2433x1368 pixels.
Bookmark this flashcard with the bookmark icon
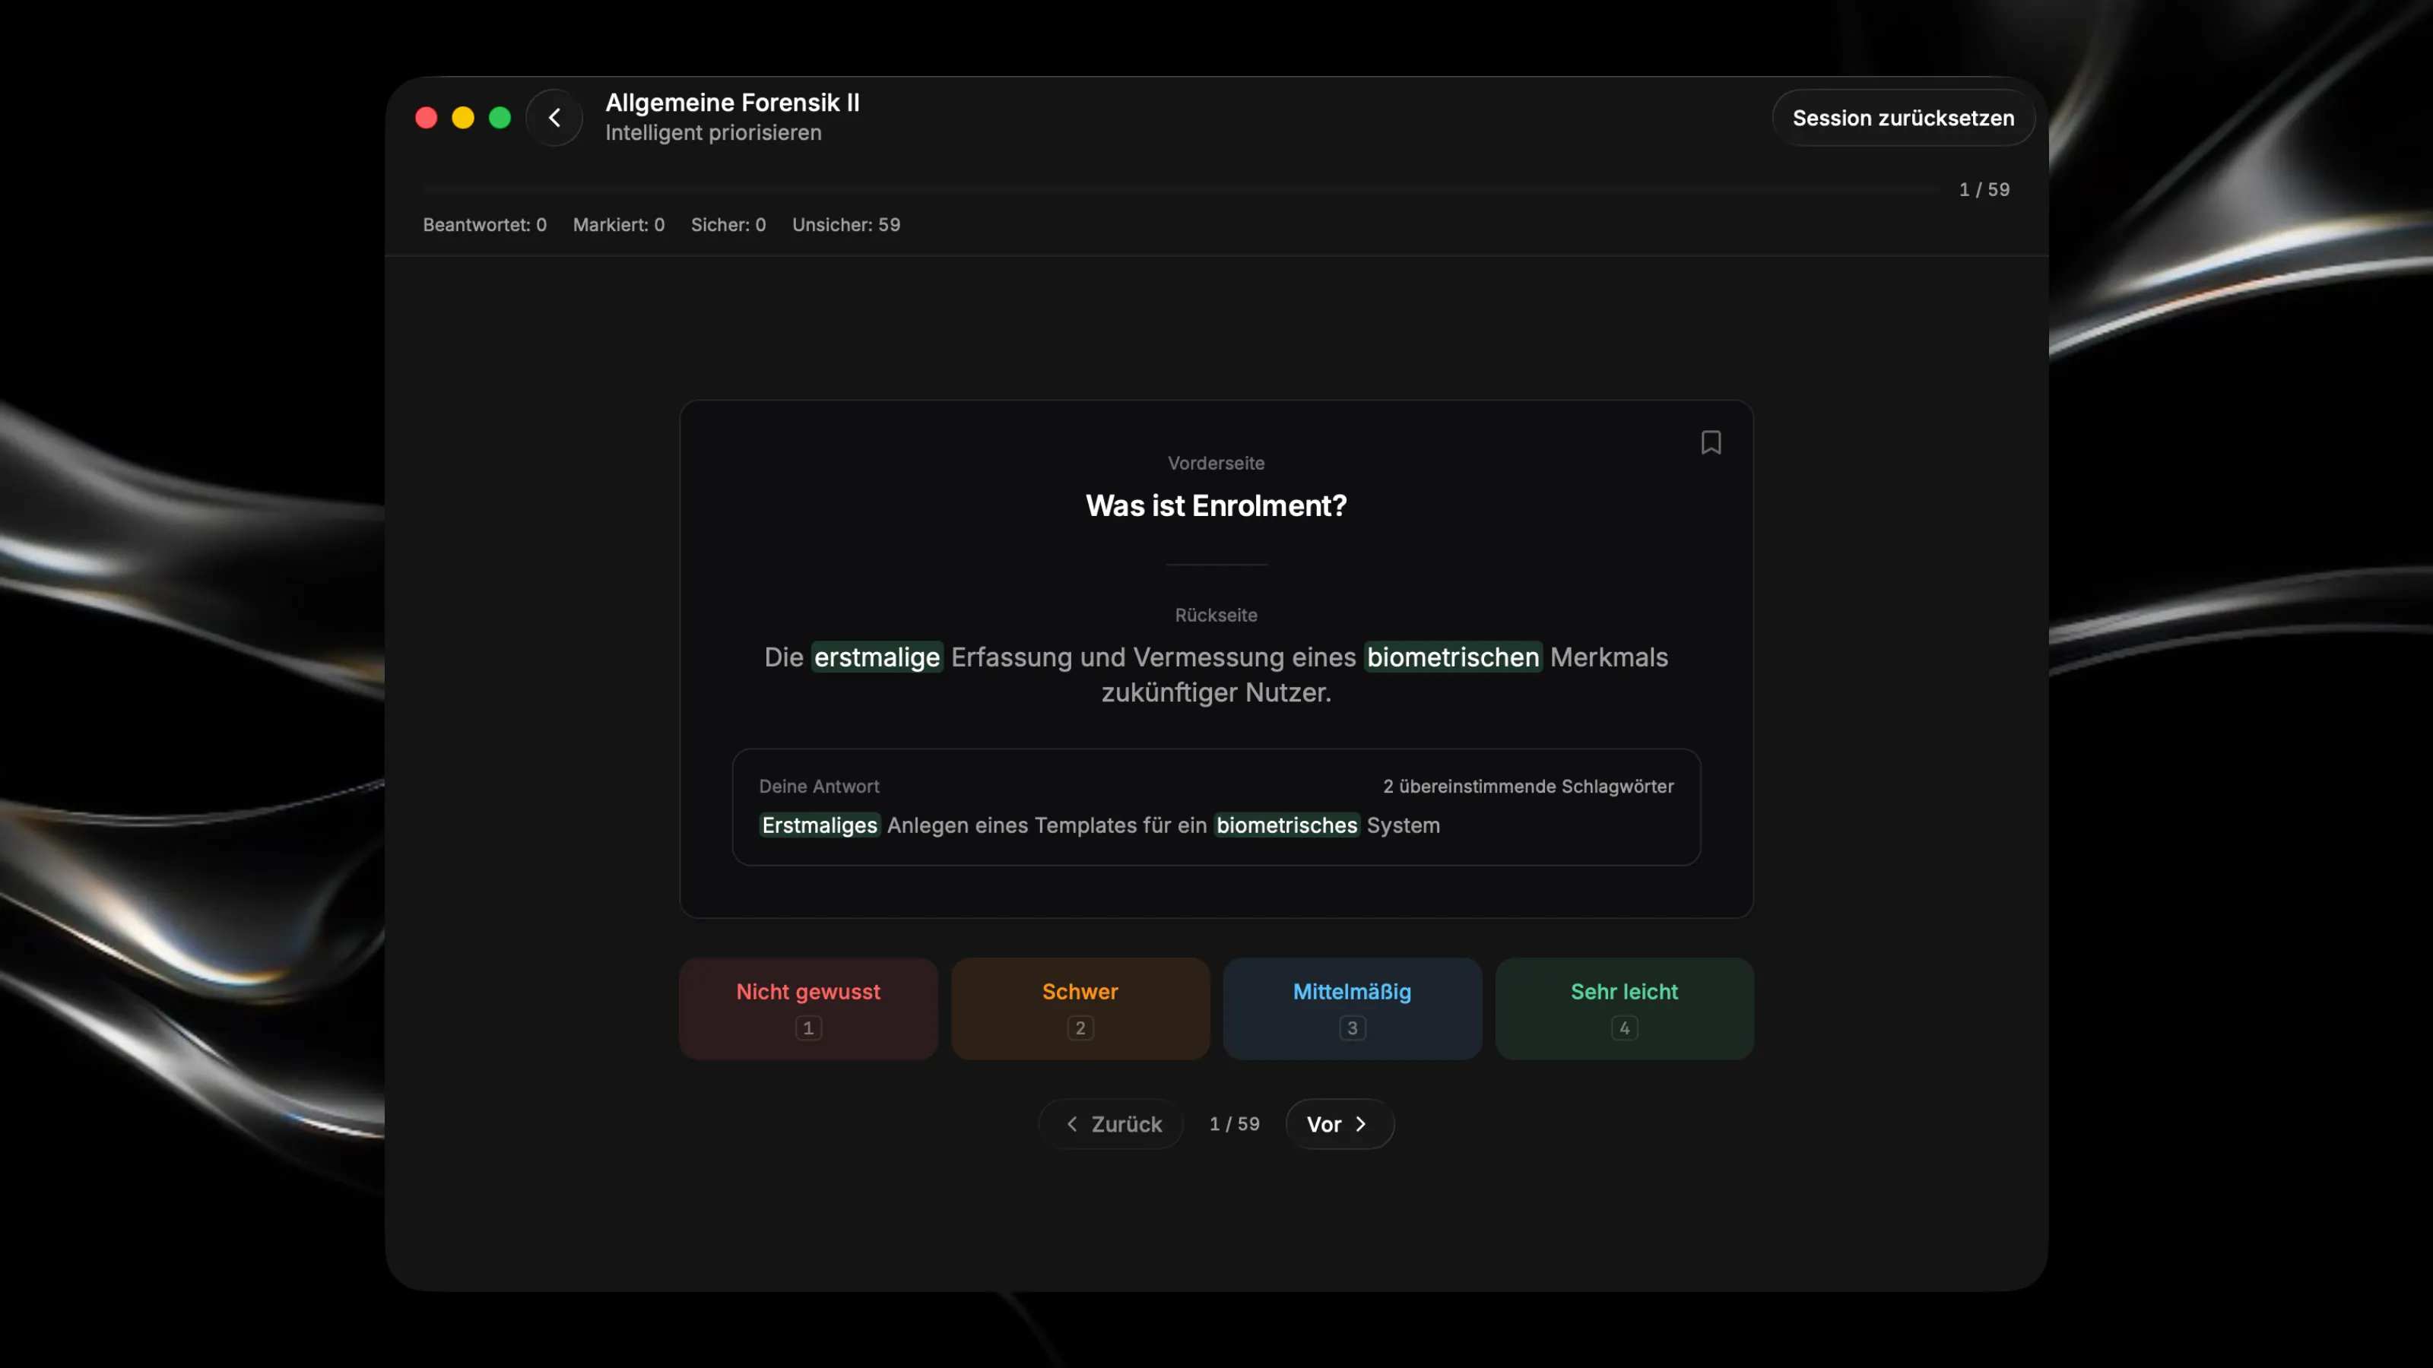[1711, 442]
